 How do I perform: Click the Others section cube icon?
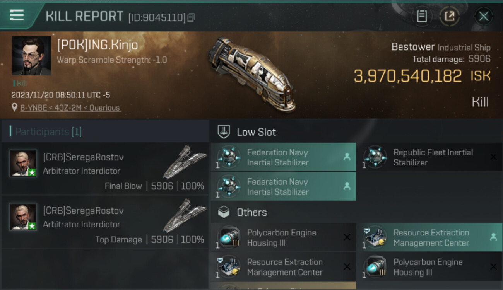[x=224, y=212]
